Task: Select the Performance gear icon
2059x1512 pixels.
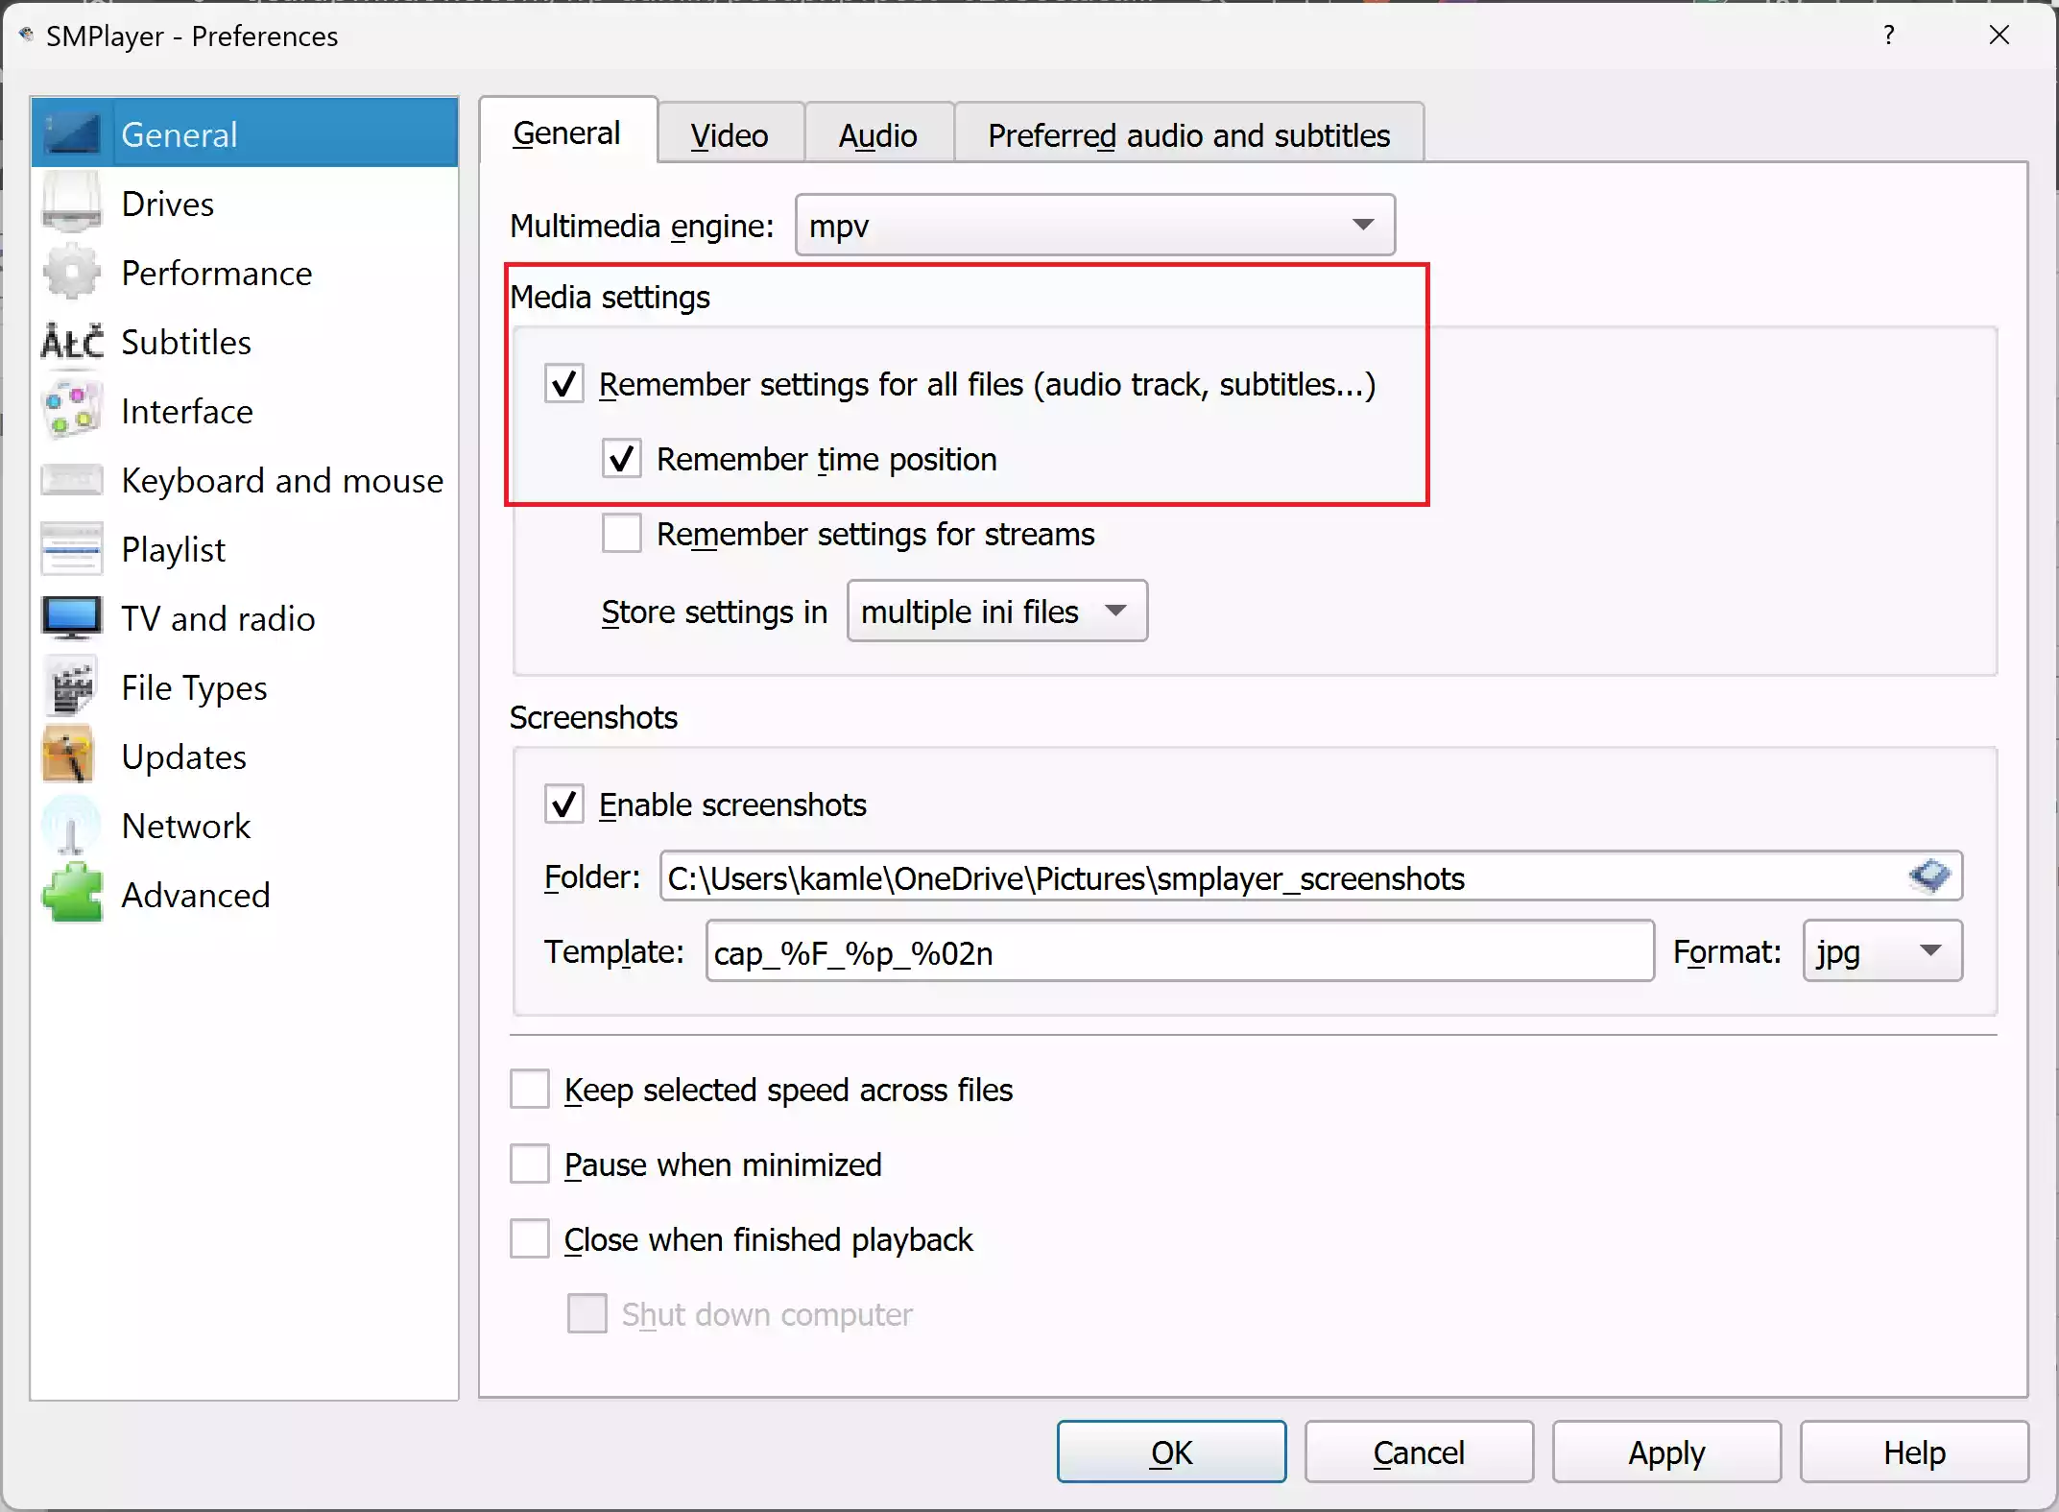Action: pyautogui.click(x=71, y=273)
